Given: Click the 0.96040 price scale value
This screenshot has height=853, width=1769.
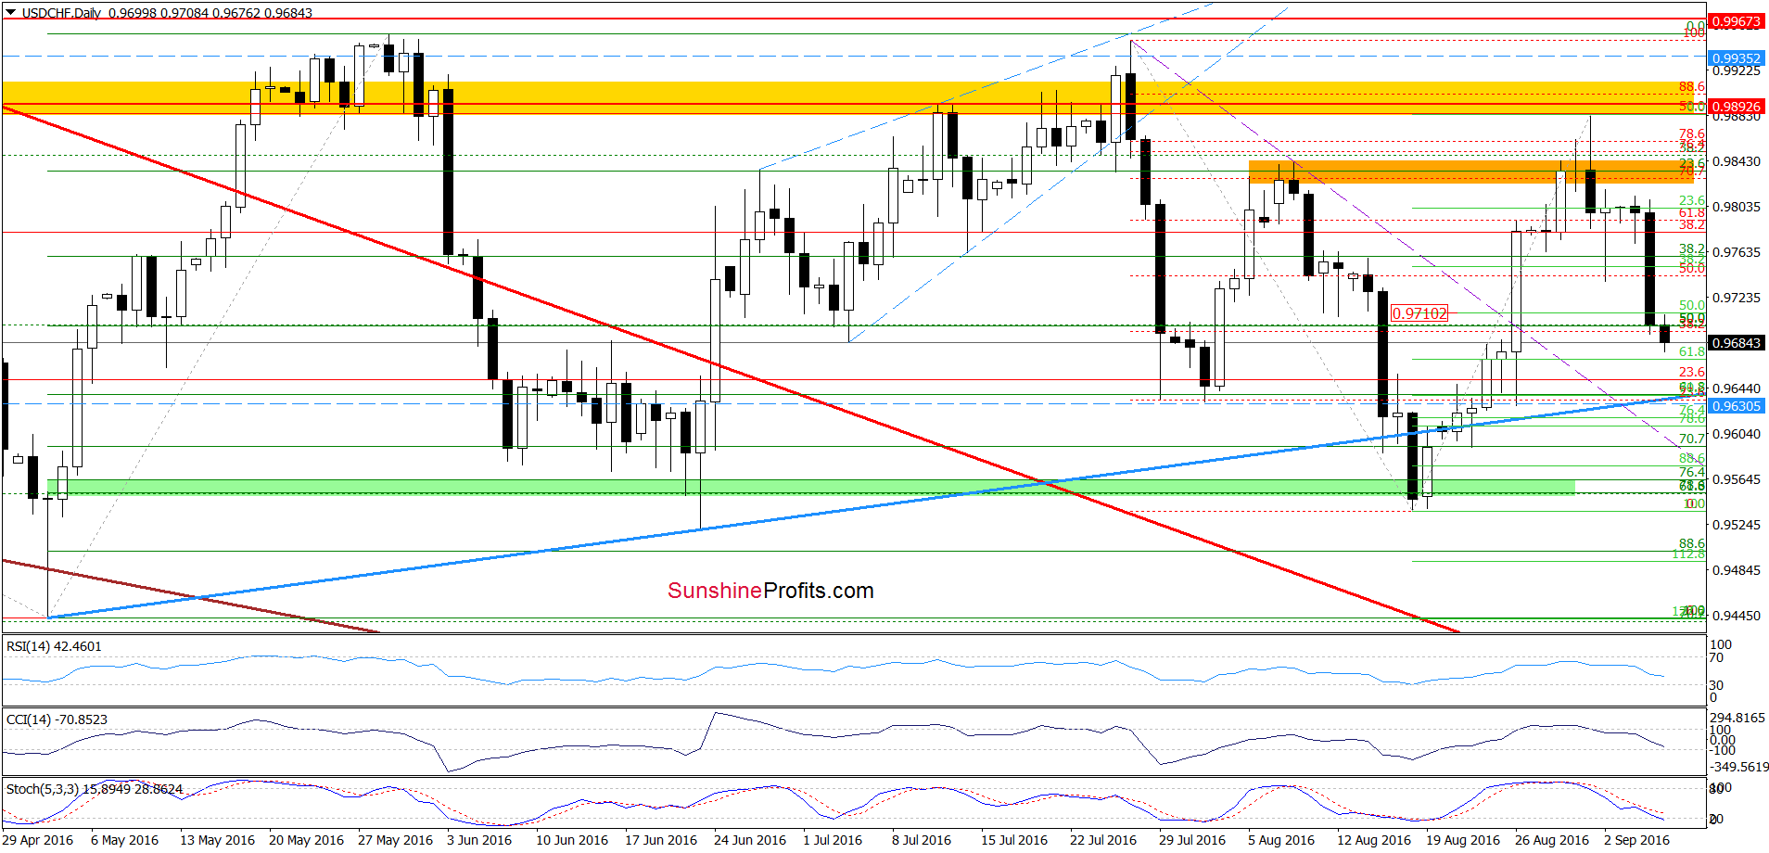Looking at the screenshot, I should pyautogui.click(x=1736, y=434).
